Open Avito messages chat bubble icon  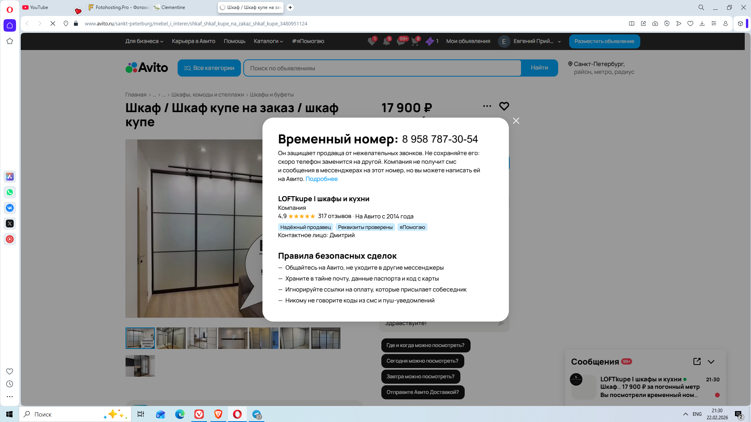pos(401,41)
